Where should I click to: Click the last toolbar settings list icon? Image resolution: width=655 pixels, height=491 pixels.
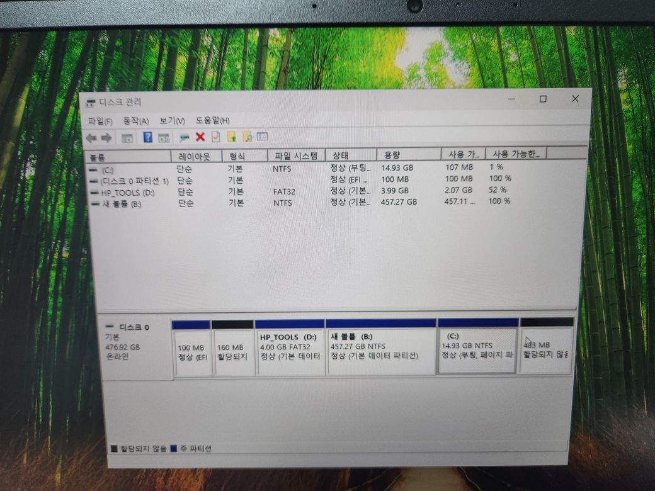point(262,137)
